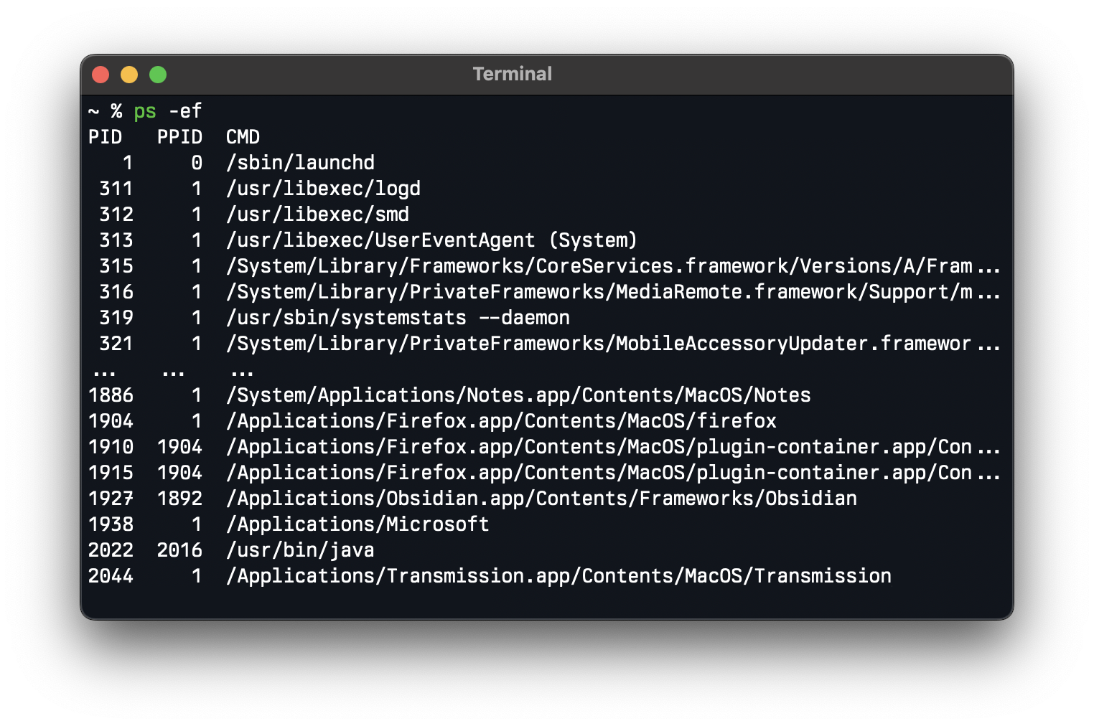Click the green zoom window button
This screenshot has height=726, width=1094.
(158, 75)
